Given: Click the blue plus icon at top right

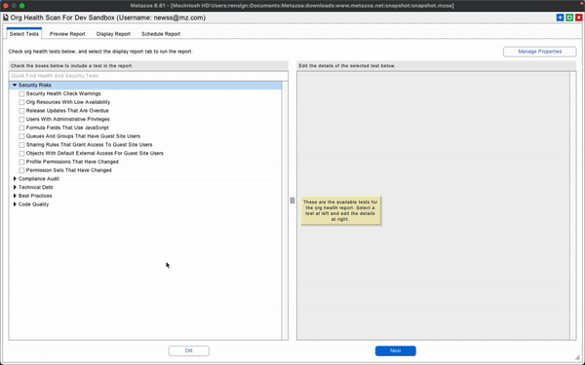Looking at the screenshot, I should point(560,18).
